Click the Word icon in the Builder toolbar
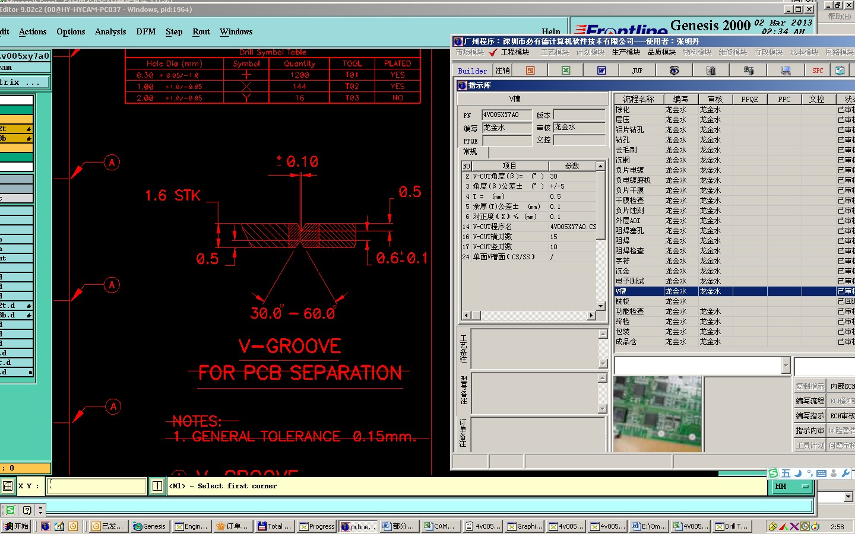The image size is (855, 534). [x=601, y=71]
